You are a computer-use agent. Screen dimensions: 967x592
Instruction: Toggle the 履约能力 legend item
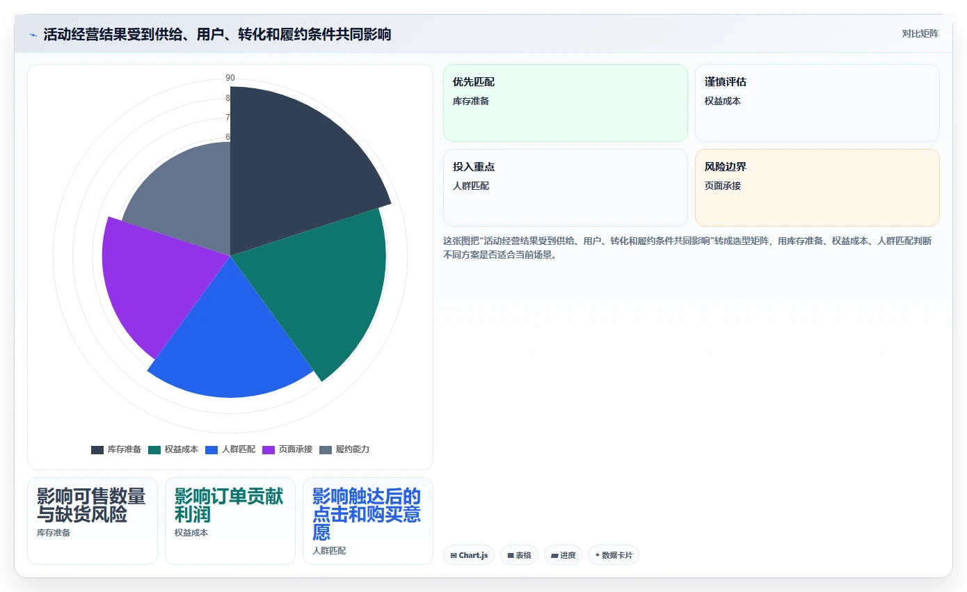pyautogui.click(x=344, y=449)
